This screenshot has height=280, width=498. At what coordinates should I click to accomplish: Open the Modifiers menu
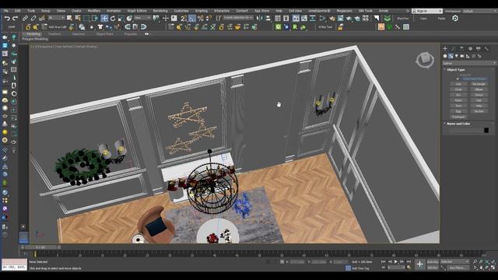click(93, 11)
